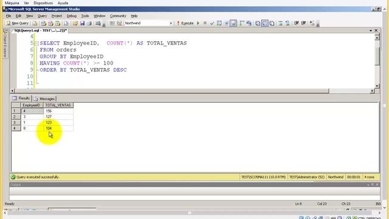Click the Connect icon left of the database combo

112,23
